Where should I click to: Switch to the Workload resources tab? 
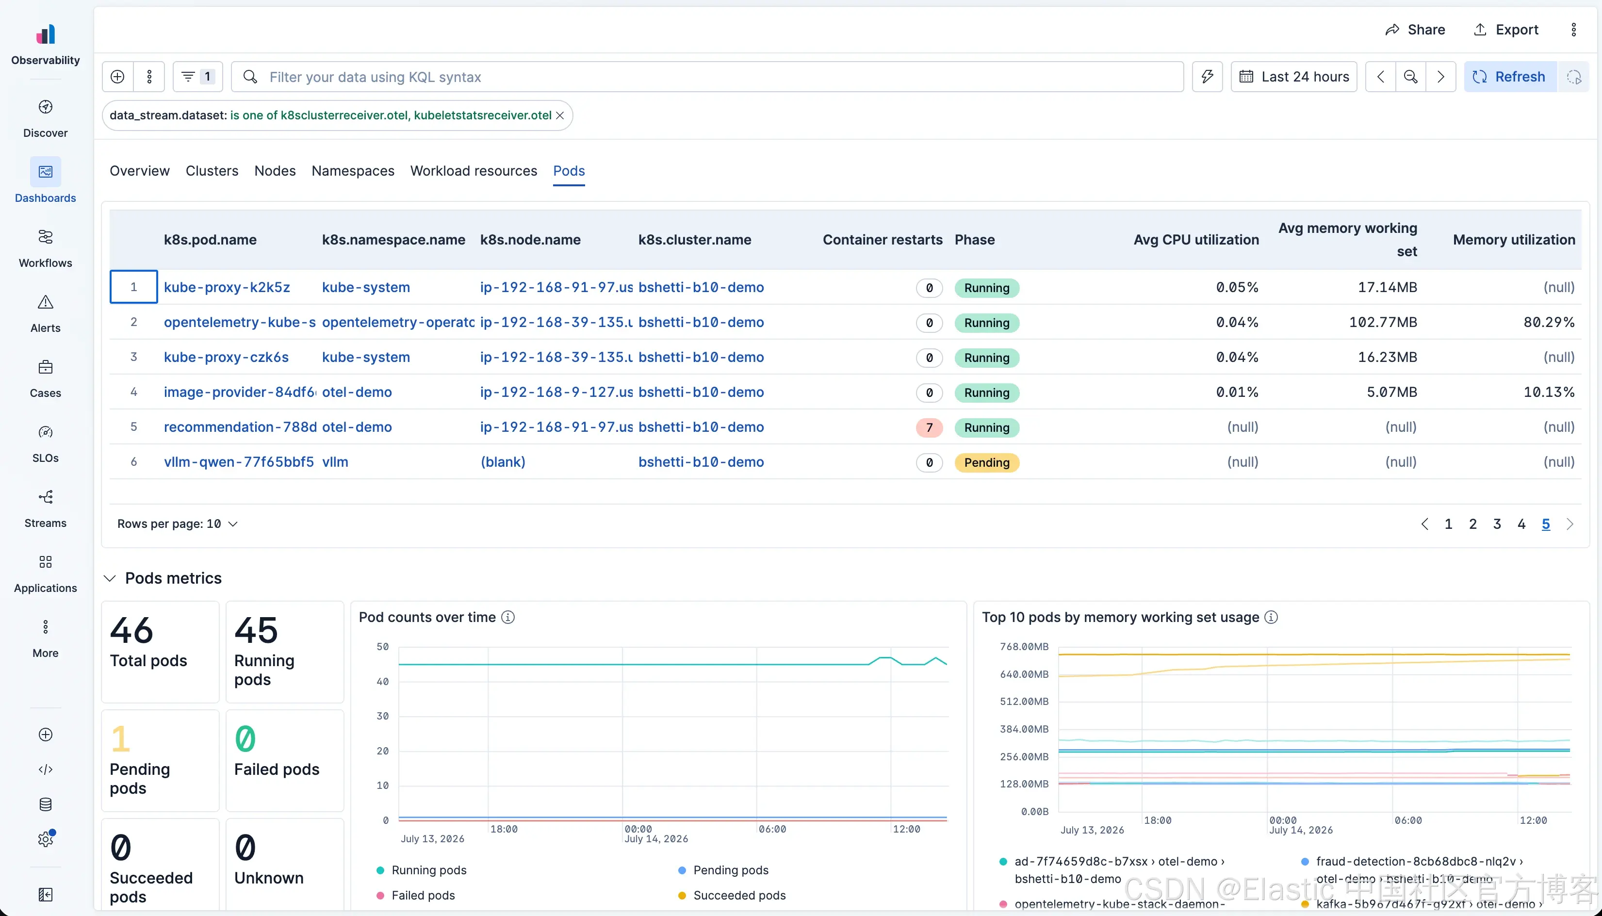(x=474, y=171)
